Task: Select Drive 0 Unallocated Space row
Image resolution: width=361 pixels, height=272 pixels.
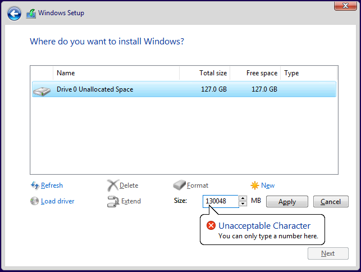Action: [x=184, y=89]
